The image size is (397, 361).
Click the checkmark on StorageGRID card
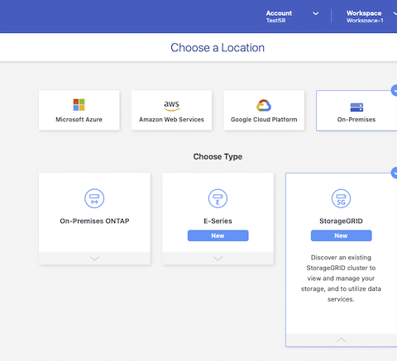point(395,173)
